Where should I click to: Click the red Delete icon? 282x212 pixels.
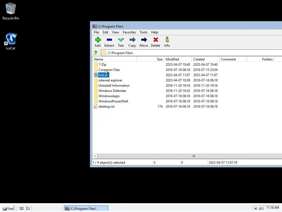tap(156, 40)
